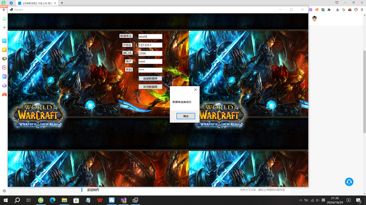Switch to the 作品上传 browser tab
This screenshot has width=366, height=205.
(x=37, y=3)
